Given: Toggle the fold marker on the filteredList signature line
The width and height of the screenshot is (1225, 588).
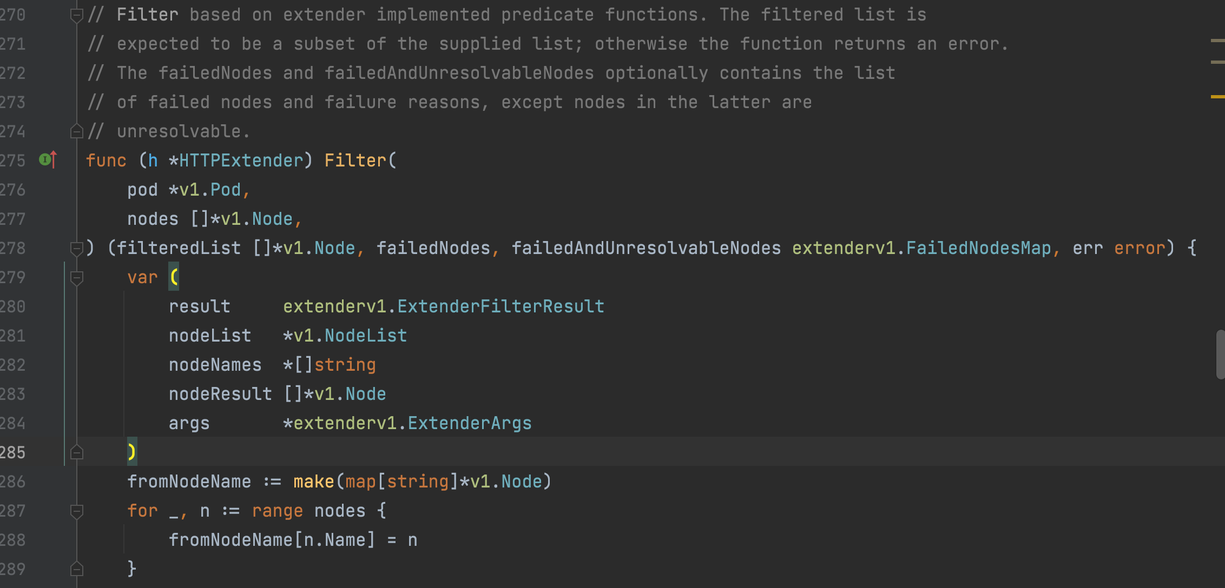Looking at the screenshot, I should pos(76,249).
